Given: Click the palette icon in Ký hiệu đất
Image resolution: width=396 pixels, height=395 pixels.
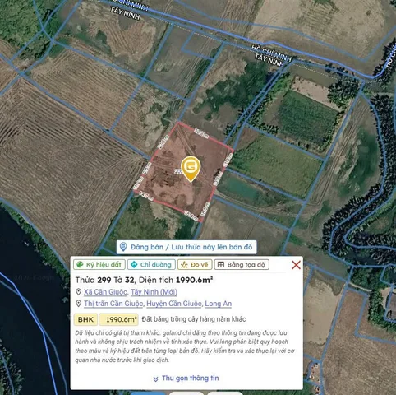Looking at the screenshot, I should click(x=80, y=264).
